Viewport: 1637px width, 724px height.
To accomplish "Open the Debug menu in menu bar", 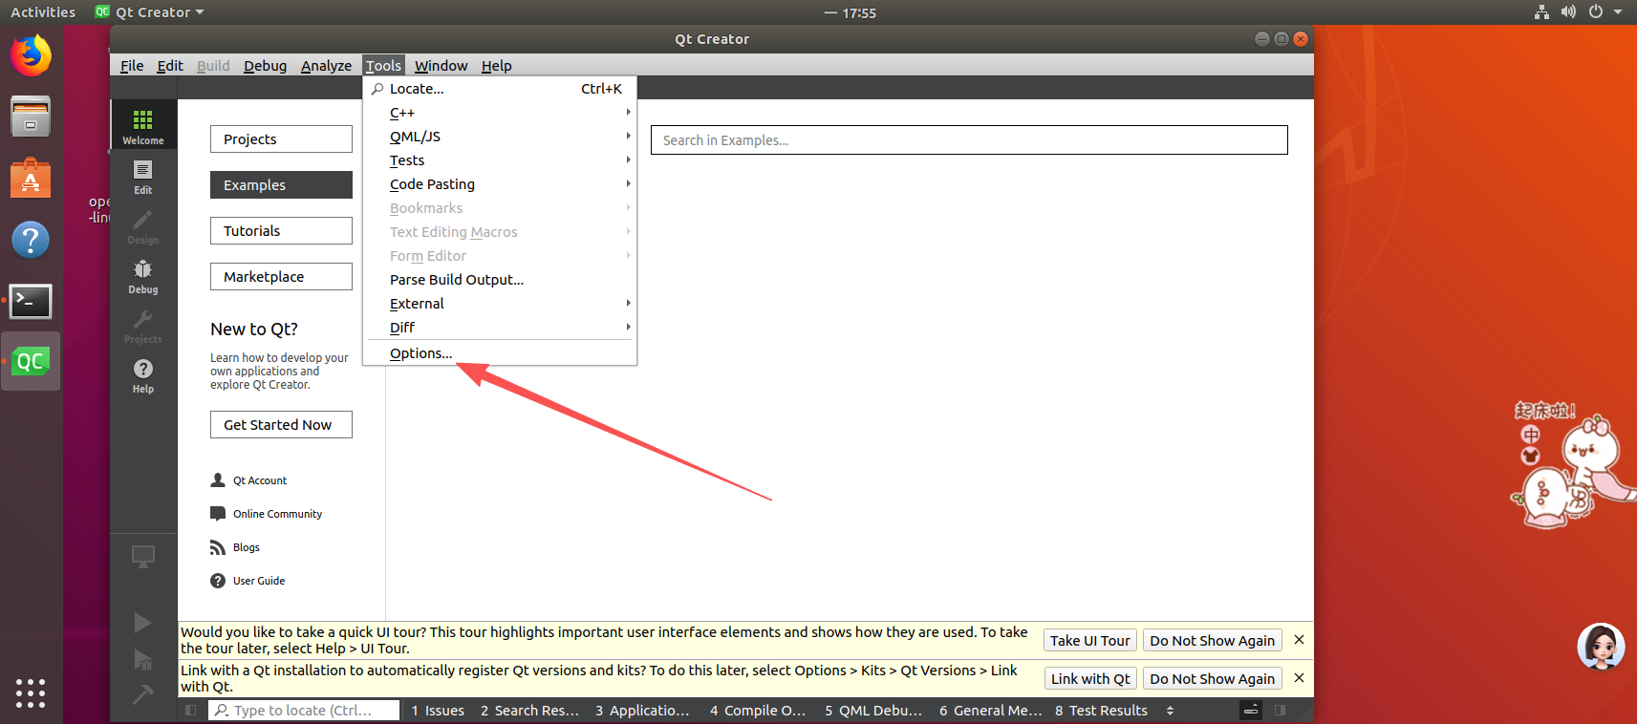I will [x=265, y=66].
